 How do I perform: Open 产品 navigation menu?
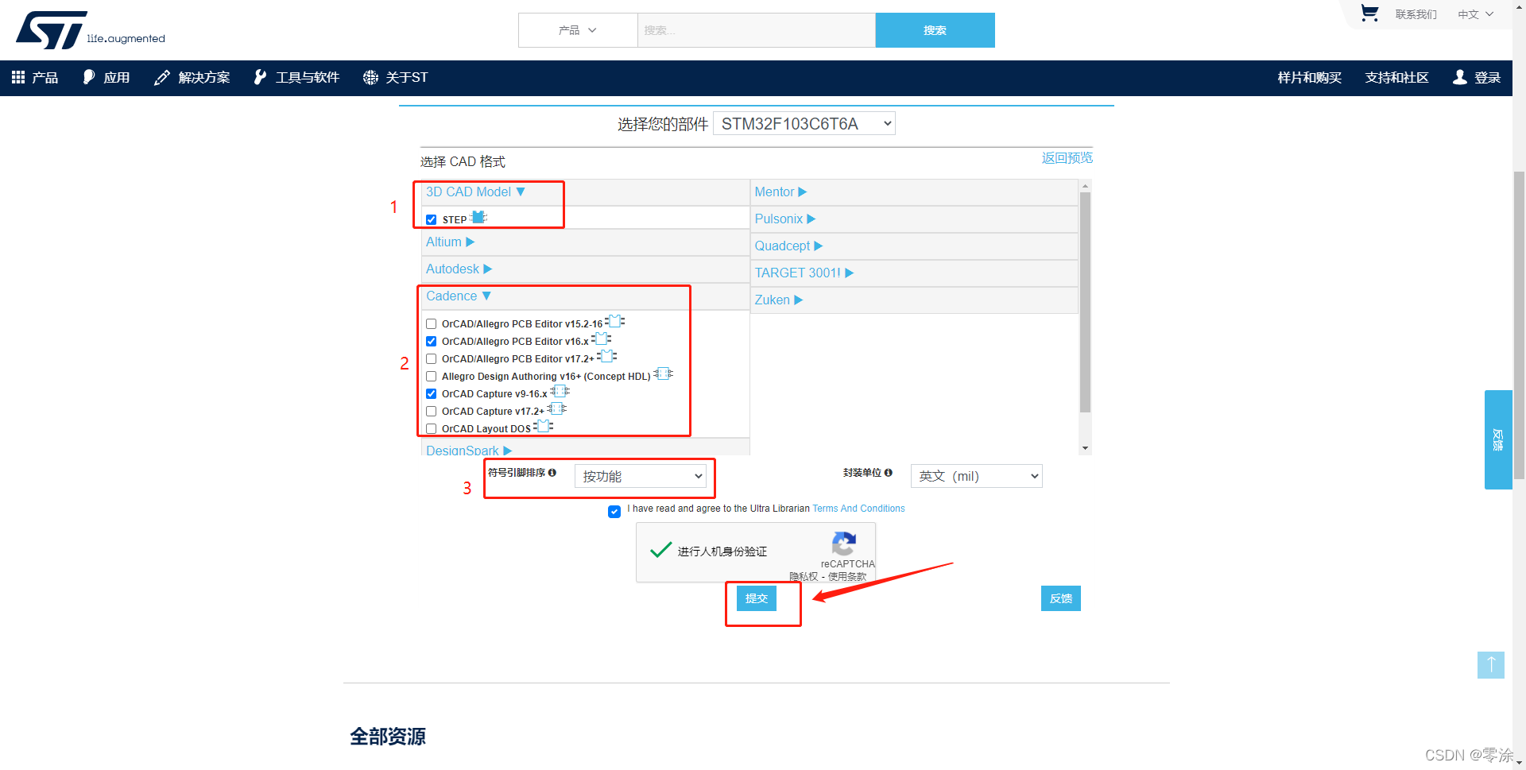click(35, 77)
